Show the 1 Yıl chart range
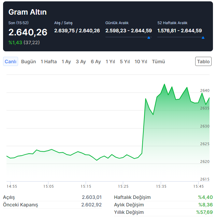This screenshot has width=215, height=221. (x=110, y=62)
